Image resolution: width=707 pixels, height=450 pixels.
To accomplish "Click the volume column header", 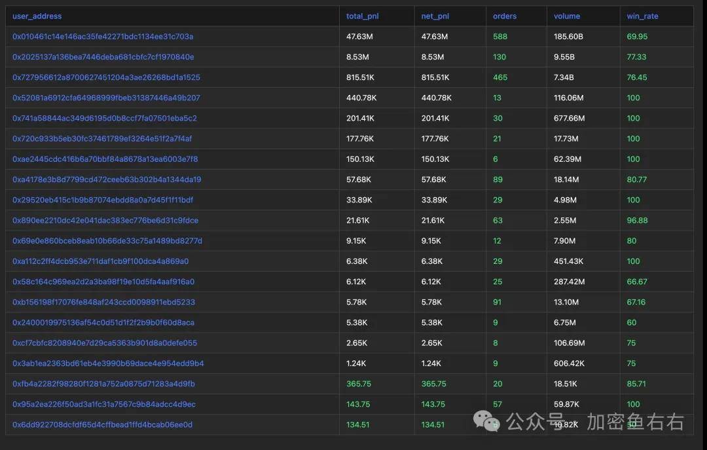I will [x=566, y=16].
